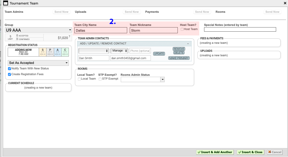288x157 pixels.
Task: Click the Fees & Payments creating new team text
Action: click(x=214, y=43)
